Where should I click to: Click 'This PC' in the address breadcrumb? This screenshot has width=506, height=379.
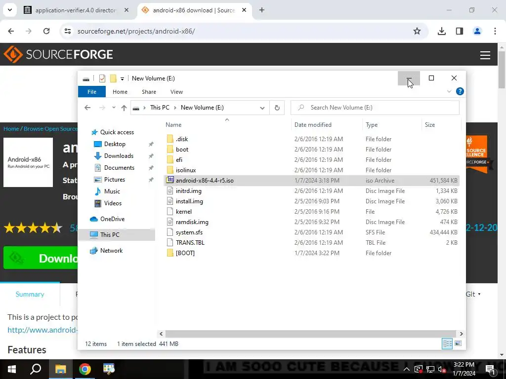(x=160, y=108)
